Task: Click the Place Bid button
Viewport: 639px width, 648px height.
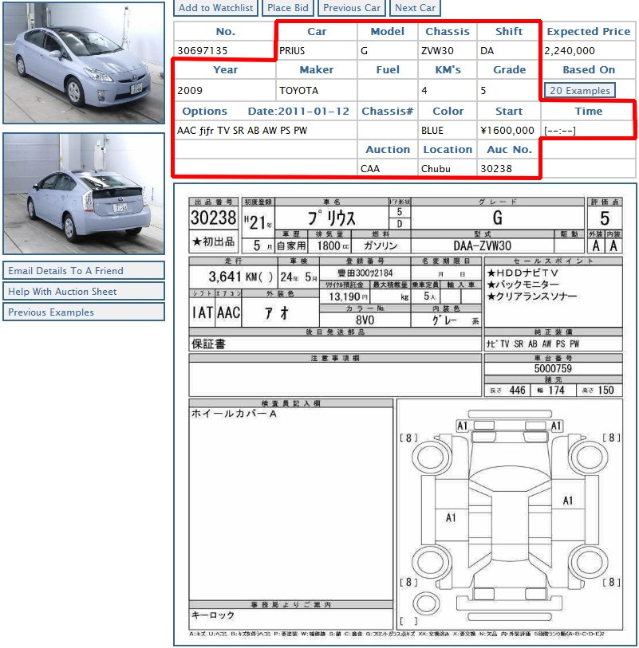Action: coord(287,8)
